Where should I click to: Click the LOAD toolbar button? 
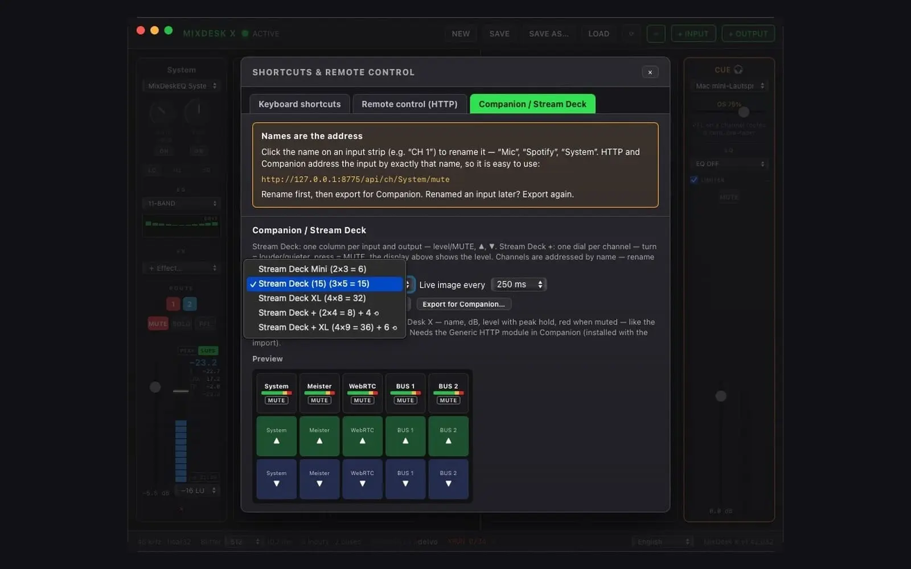tap(598, 34)
